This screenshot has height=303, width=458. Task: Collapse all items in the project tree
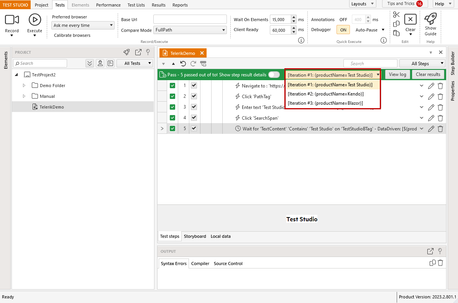click(90, 63)
